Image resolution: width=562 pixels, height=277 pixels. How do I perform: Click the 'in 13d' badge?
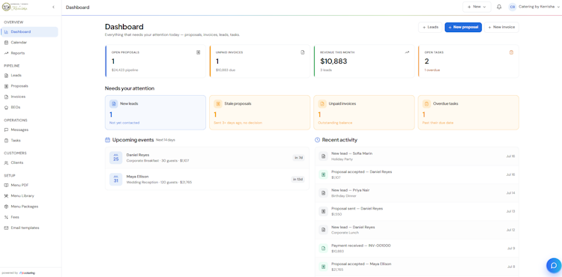[297, 179]
